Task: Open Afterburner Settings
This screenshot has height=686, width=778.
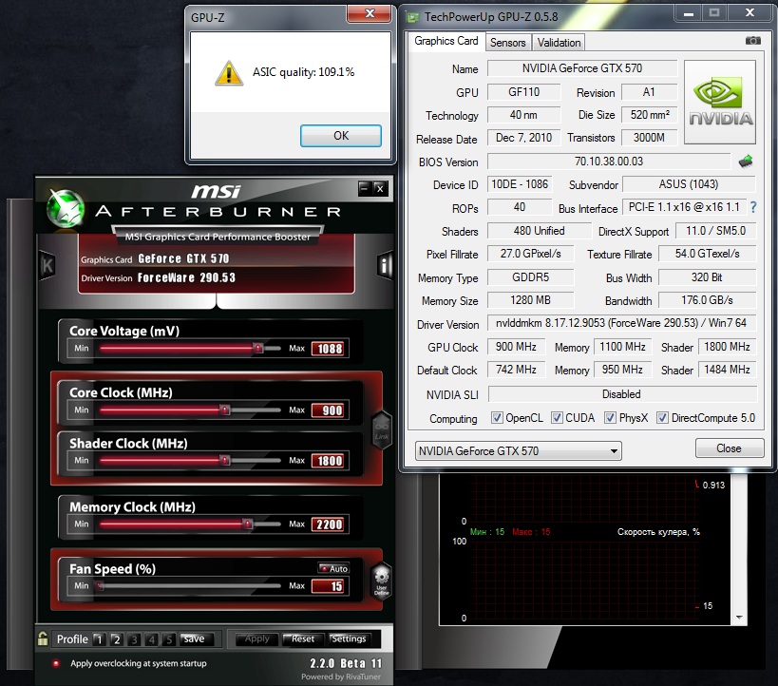Action: [x=349, y=639]
